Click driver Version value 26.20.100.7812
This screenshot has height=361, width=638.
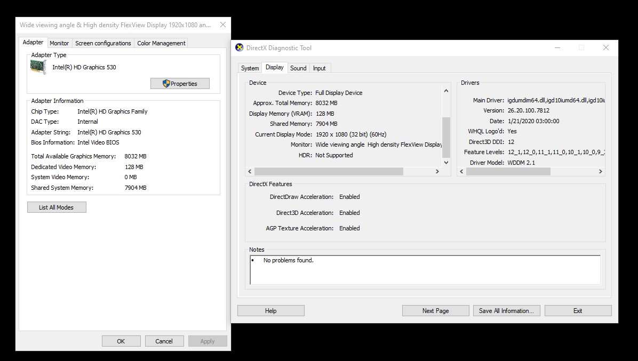tap(529, 110)
